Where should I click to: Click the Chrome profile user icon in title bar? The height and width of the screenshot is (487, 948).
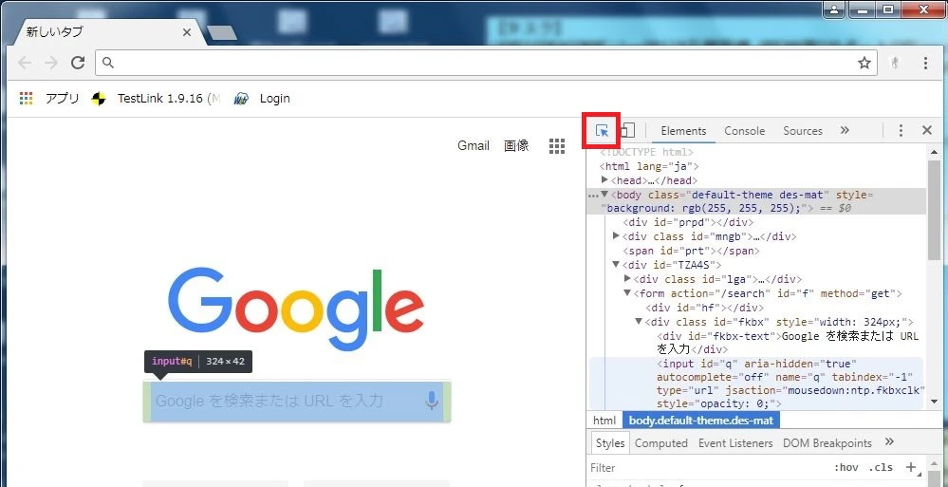(x=834, y=9)
